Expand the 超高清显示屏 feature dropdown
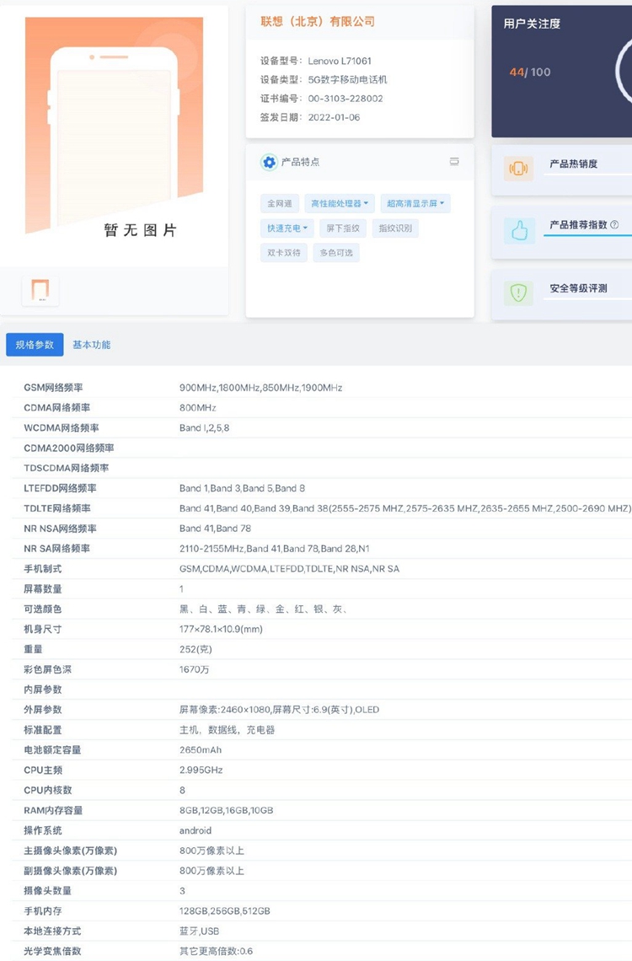 tap(415, 203)
